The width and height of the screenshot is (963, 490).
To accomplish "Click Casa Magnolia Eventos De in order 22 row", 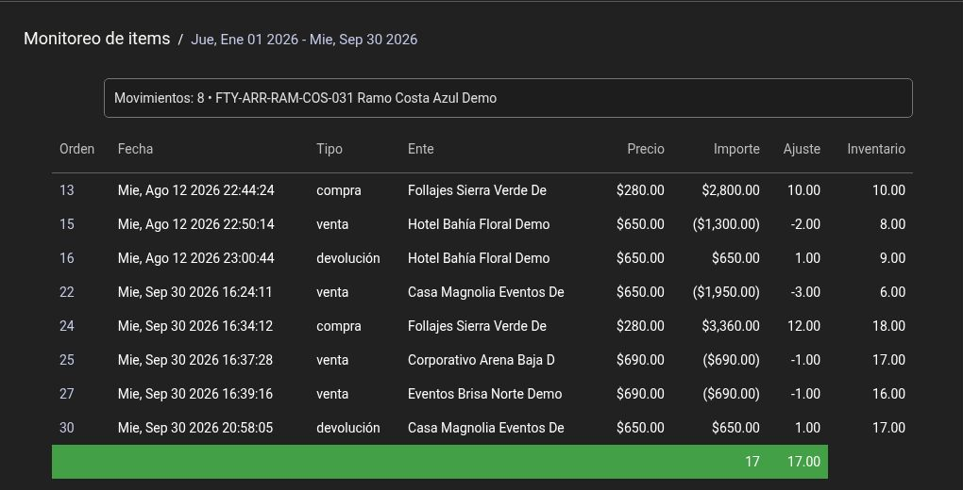I will [486, 292].
